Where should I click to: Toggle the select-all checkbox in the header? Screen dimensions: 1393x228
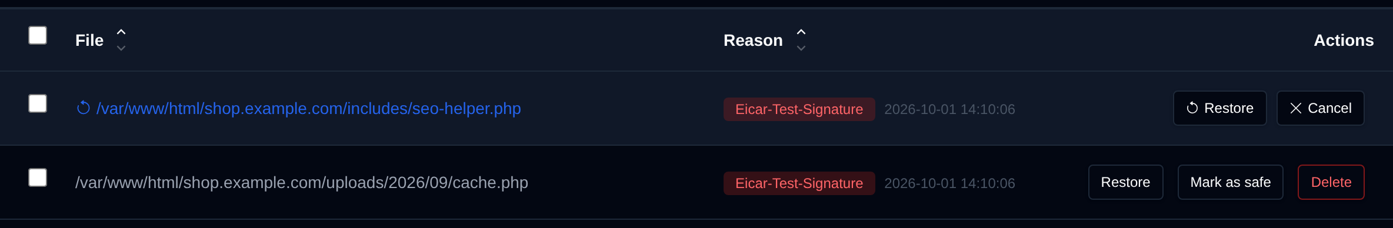(38, 35)
